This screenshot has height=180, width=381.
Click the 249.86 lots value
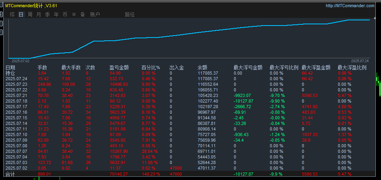[44, 84]
